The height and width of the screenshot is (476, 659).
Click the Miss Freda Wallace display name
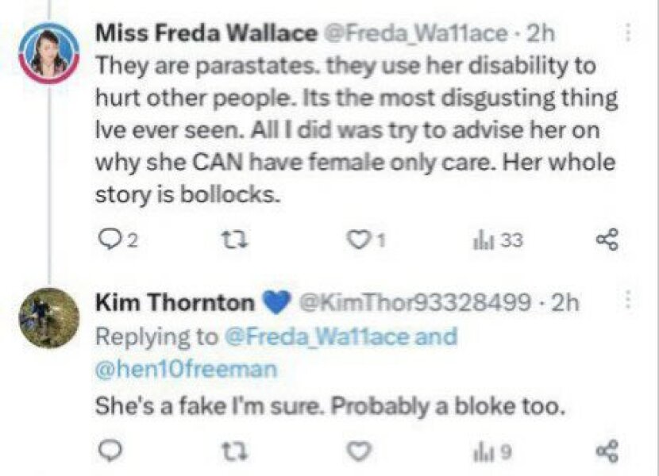click(x=204, y=34)
